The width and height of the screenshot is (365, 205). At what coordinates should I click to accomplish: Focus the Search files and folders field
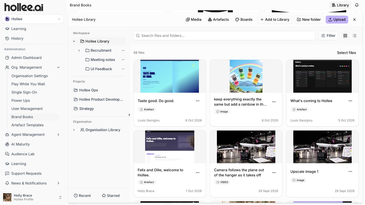(224, 36)
